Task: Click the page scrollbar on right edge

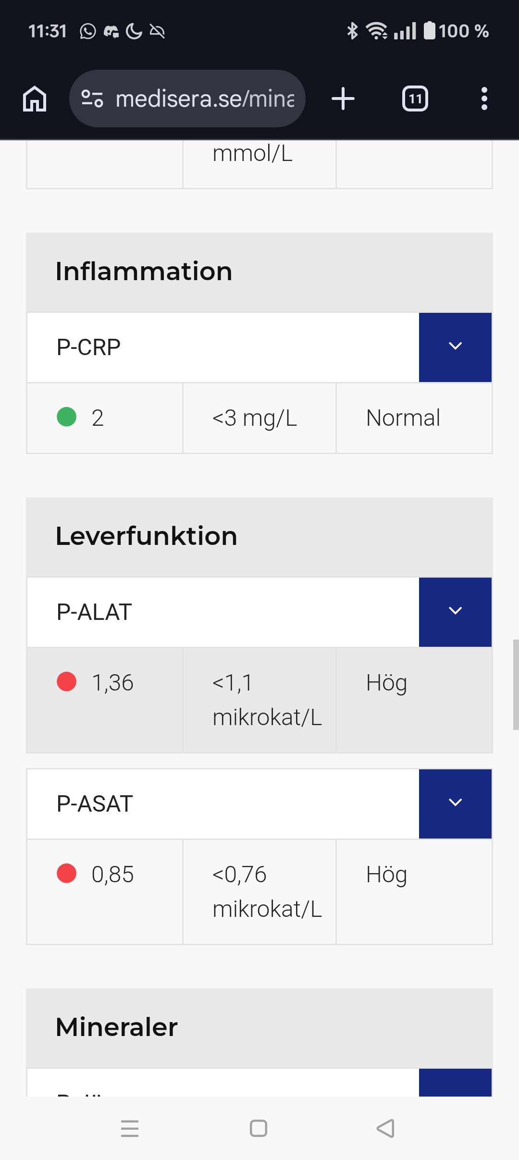Action: (515, 684)
